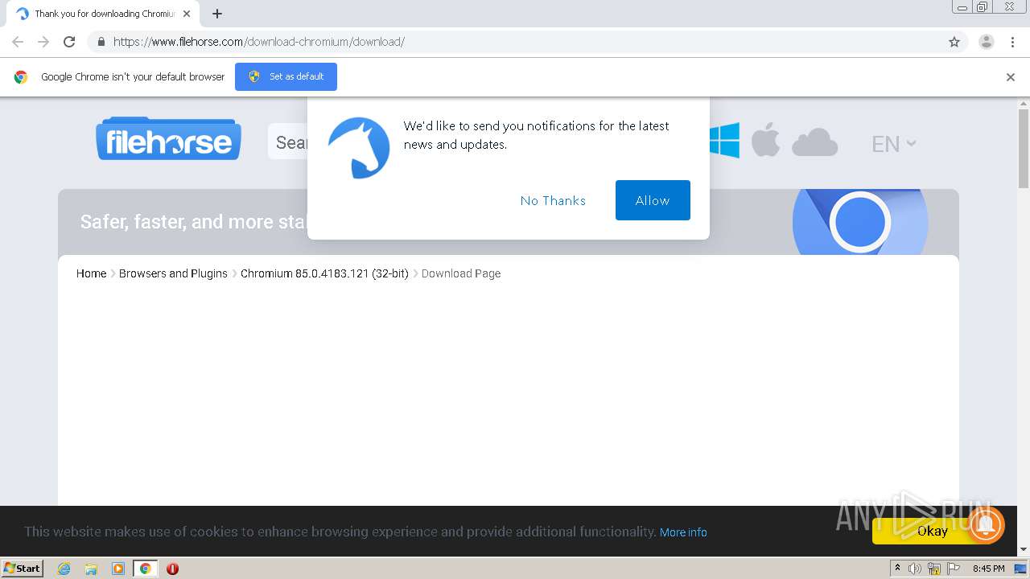Click scrollbar down arrow
This screenshot has height=579, width=1030.
coord(1024,550)
